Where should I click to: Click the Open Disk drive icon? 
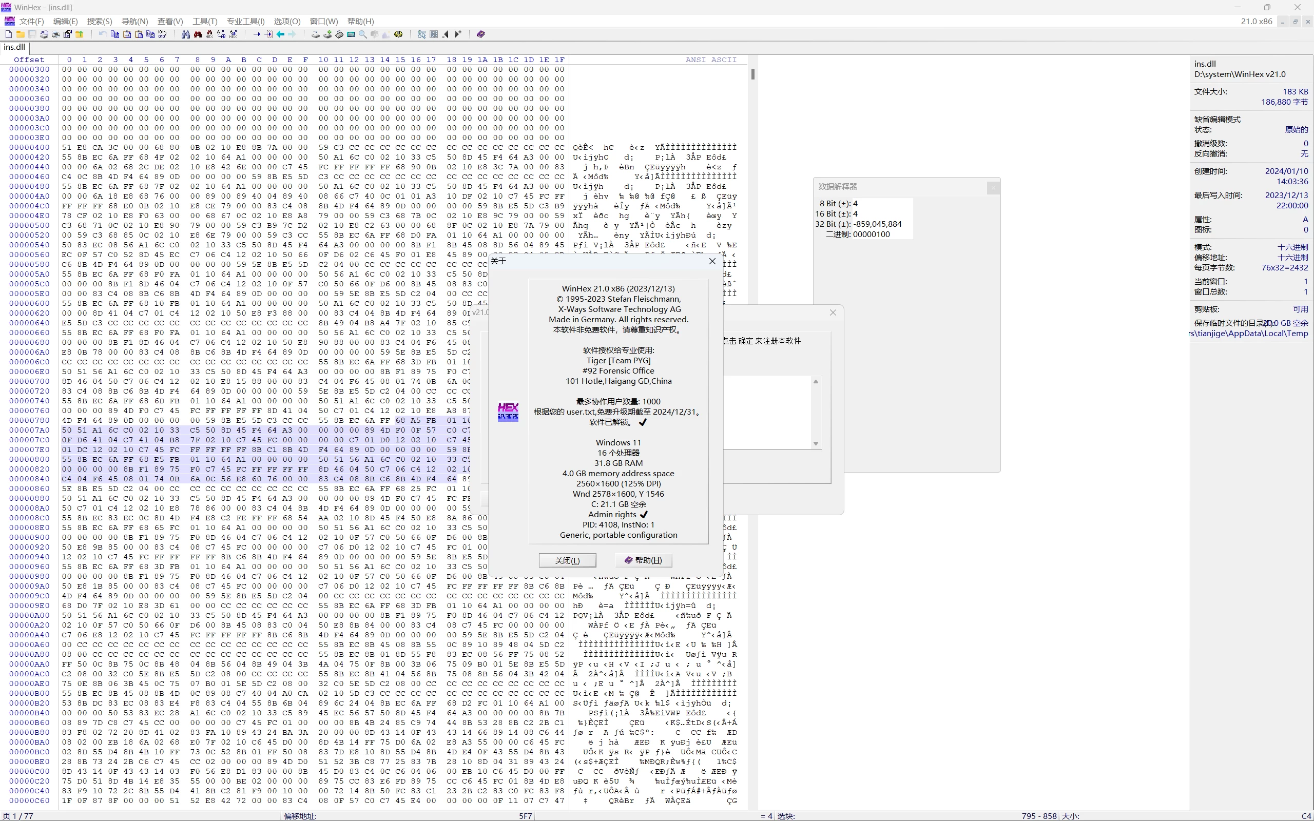pos(316,34)
